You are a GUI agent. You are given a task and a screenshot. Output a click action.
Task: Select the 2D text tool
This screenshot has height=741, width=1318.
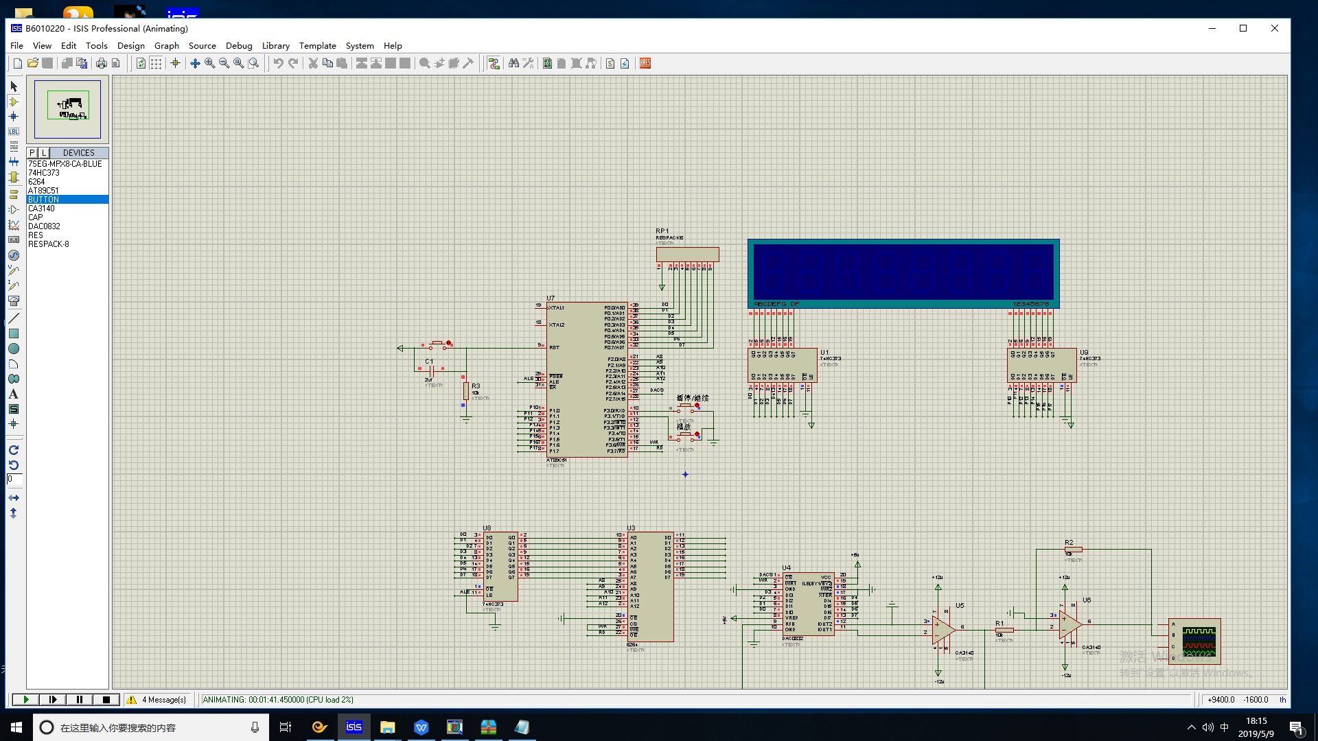14,394
